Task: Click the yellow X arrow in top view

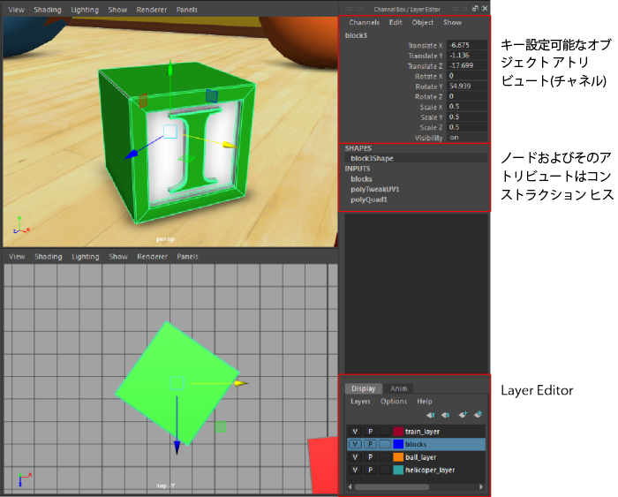Action: pos(242,383)
